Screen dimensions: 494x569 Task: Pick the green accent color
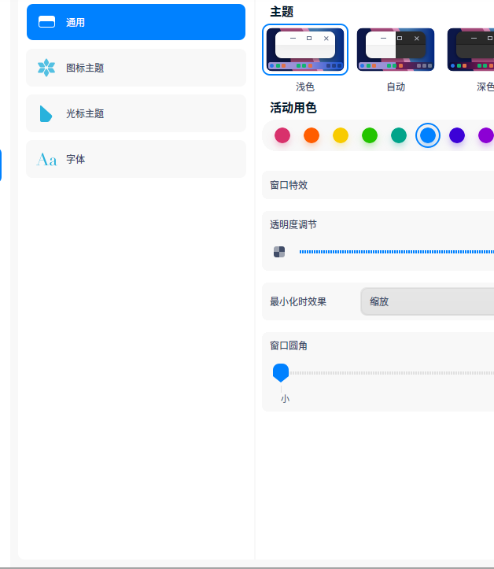click(x=370, y=135)
